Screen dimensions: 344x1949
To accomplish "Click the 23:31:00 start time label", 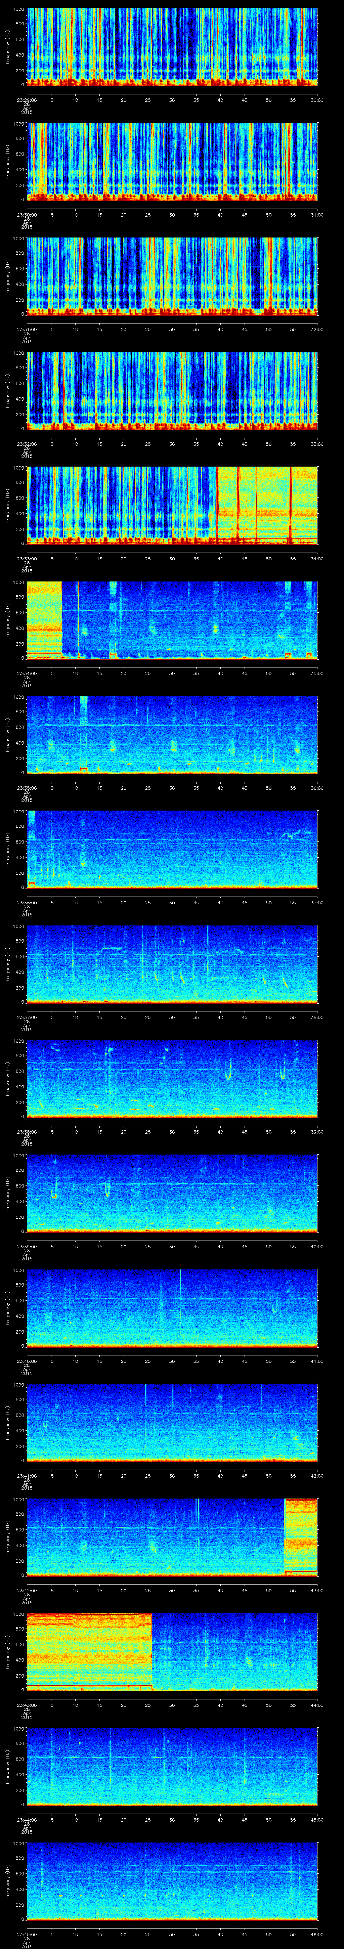I will pyautogui.click(x=27, y=329).
